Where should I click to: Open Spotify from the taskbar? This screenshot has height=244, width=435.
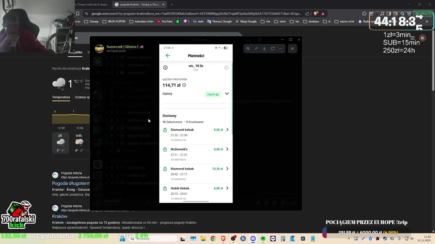263,239
